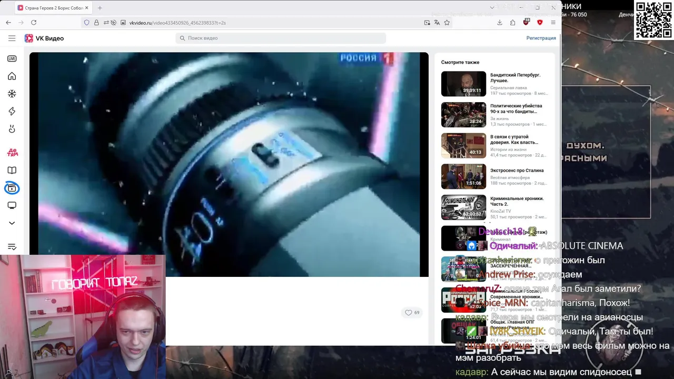This screenshot has width=674, height=379.
Task: Focus the Поиск видео search field
Action: click(x=281, y=38)
